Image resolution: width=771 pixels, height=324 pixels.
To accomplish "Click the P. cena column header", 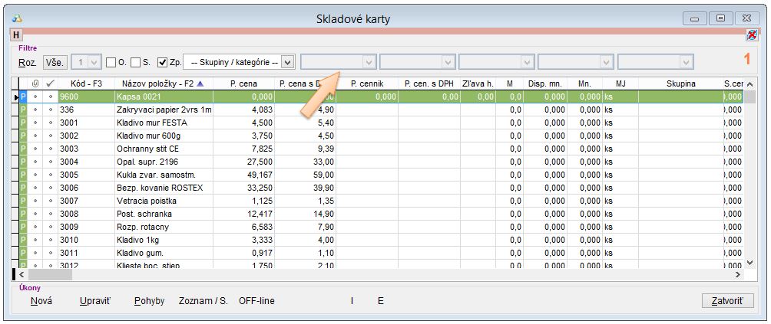I will click(244, 83).
